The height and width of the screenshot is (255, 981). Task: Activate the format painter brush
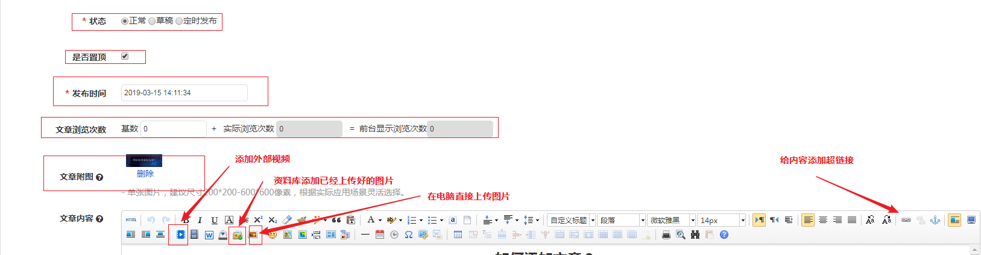click(x=301, y=220)
